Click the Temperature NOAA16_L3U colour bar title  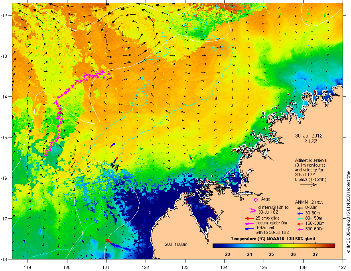click(273, 239)
